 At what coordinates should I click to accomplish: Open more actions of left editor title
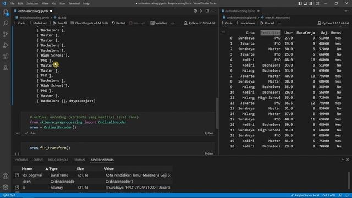pyautogui.click(x=213, y=11)
